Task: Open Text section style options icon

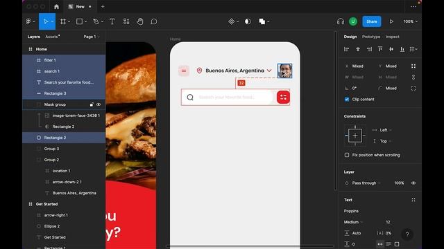Action: point(413,200)
